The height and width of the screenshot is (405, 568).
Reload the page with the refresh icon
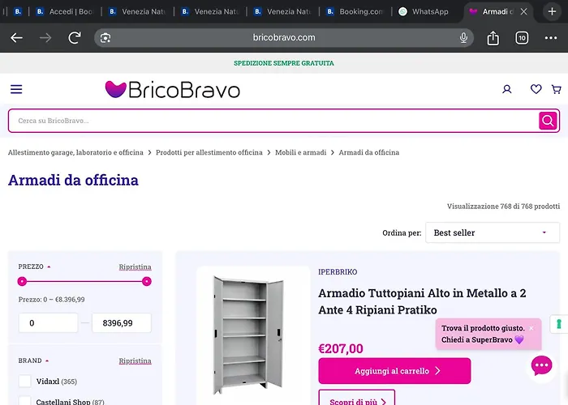click(75, 38)
